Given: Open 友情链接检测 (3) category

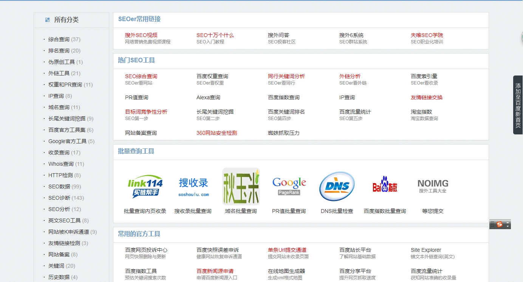Looking at the screenshot, I should pyautogui.click(x=68, y=243).
